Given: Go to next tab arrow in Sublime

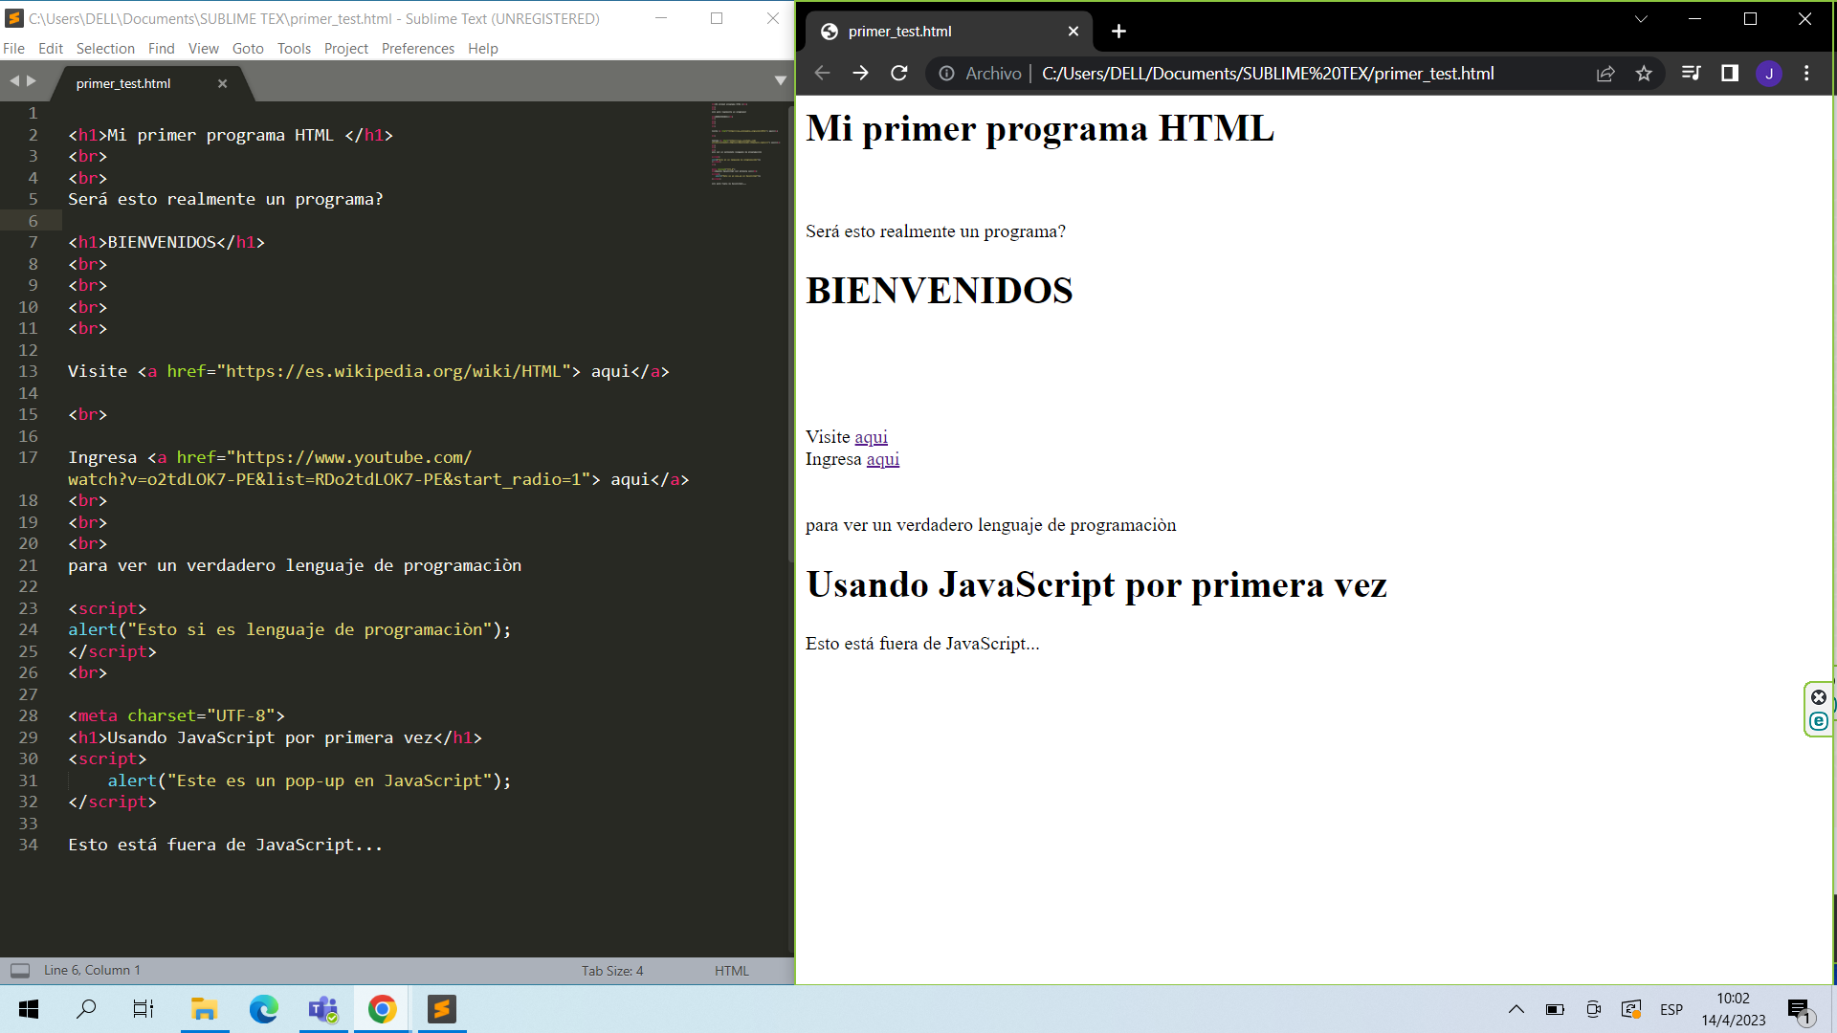Looking at the screenshot, I should [32, 81].
